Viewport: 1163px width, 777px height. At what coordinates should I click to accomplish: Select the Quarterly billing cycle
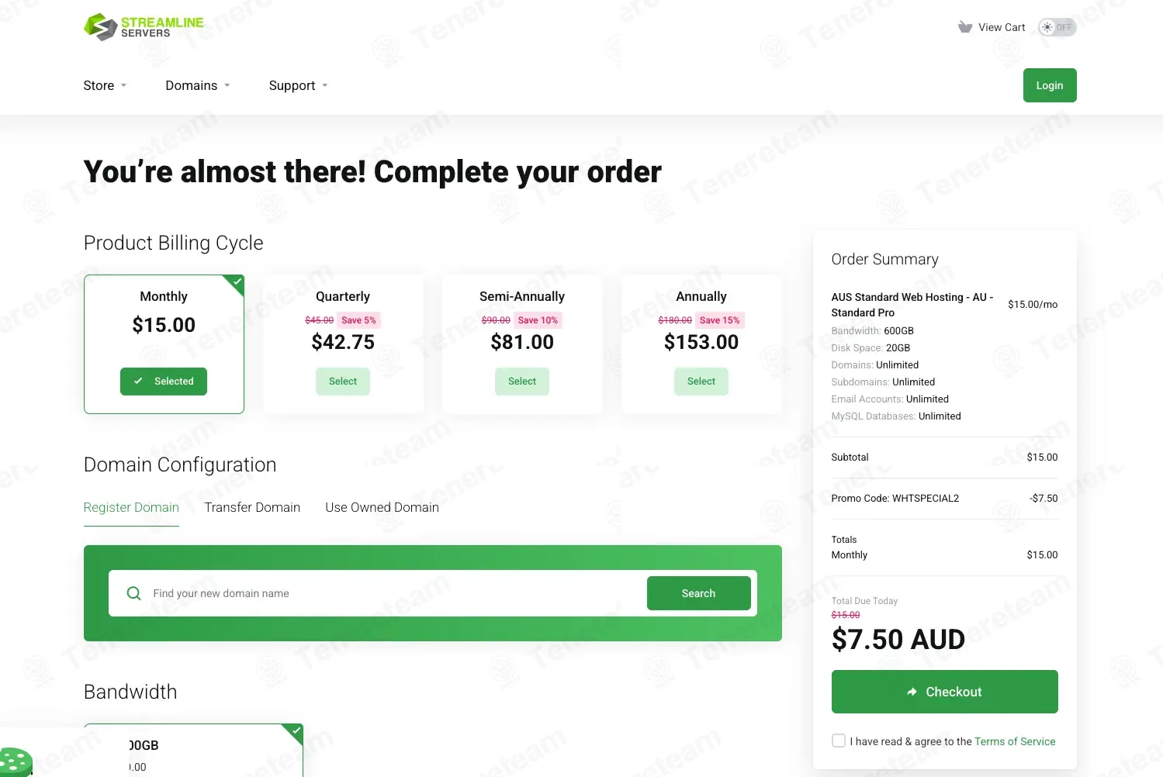343,382
